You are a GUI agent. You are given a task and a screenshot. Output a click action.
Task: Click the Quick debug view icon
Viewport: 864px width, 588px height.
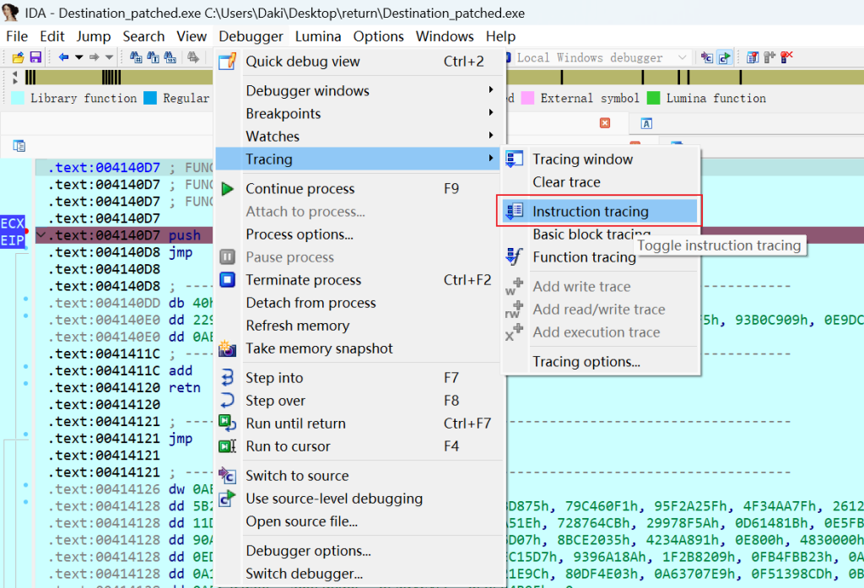pyautogui.click(x=228, y=62)
